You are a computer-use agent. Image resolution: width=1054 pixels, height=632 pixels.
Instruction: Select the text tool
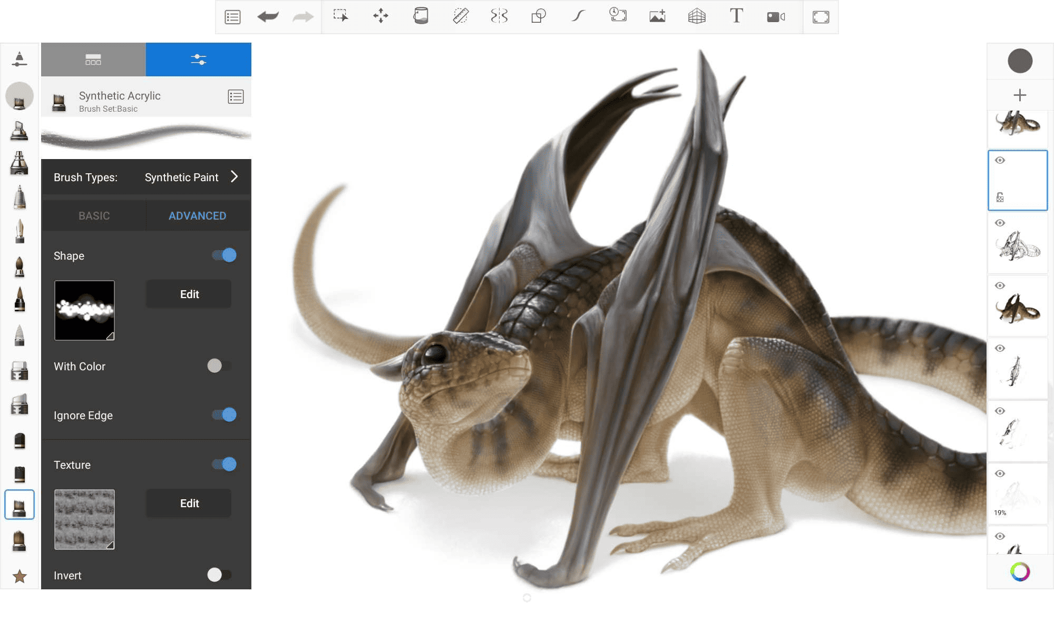click(x=736, y=16)
